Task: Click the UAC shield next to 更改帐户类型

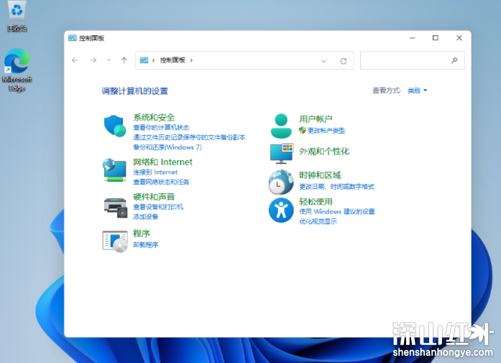Action: pyautogui.click(x=303, y=130)
